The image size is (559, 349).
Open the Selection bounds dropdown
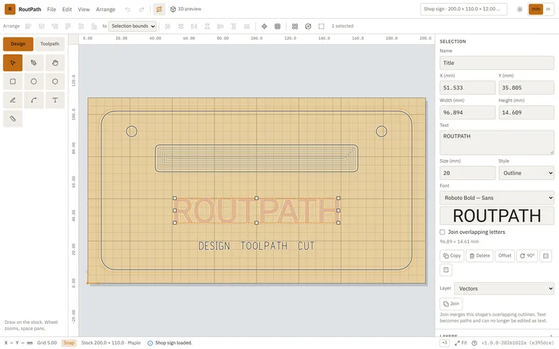tap(132, 26)
